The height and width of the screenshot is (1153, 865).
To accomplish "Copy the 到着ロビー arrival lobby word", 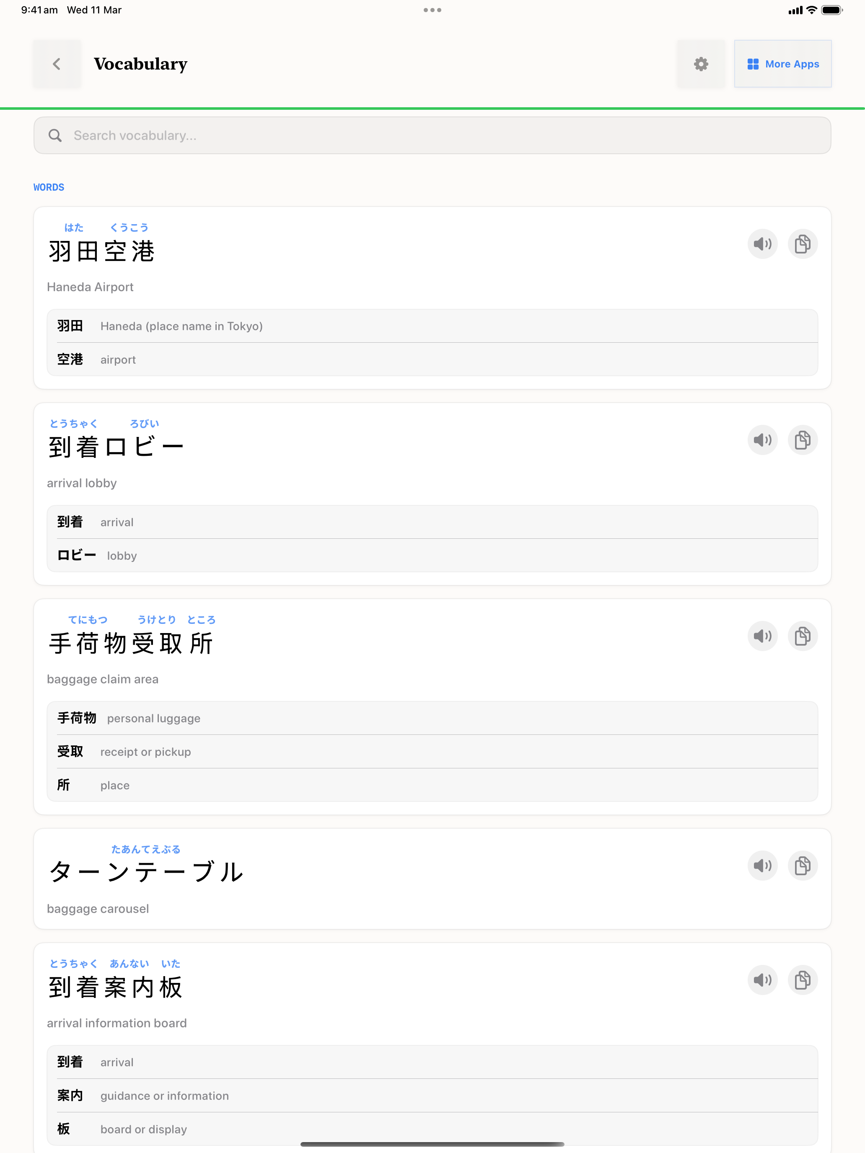I will 803,440.
